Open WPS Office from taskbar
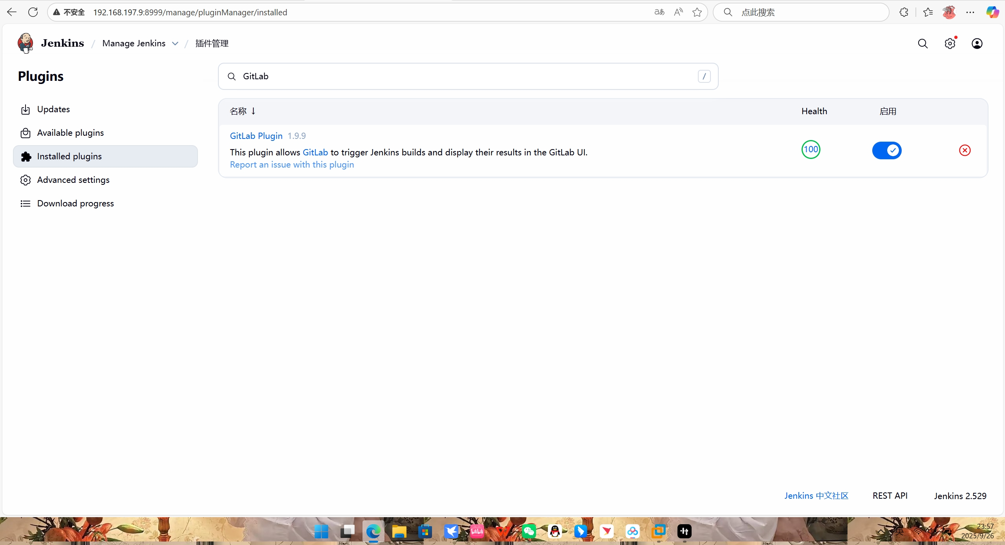This screenshot has width=1005, height=545. point(503,532)
